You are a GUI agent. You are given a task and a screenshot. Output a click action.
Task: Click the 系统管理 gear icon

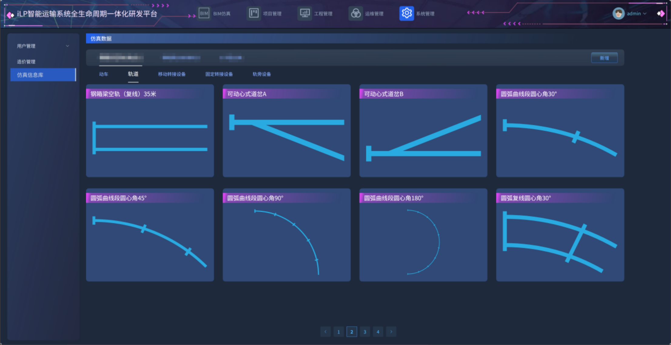(406, 13)
